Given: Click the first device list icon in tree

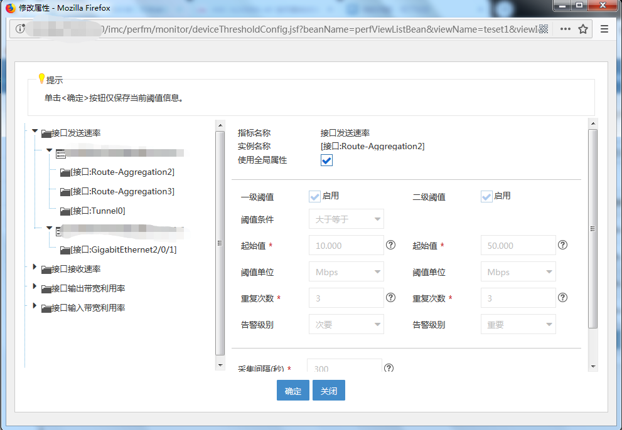Looking at the screenshot, I should [x=61, y=154].
